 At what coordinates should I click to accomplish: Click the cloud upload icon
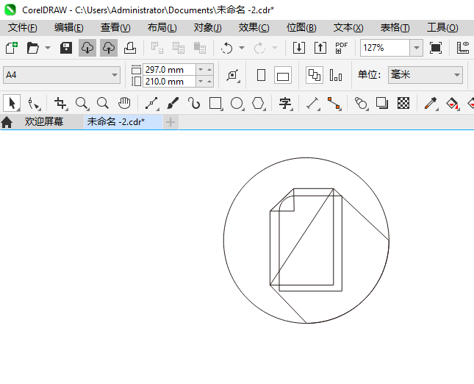109,48
